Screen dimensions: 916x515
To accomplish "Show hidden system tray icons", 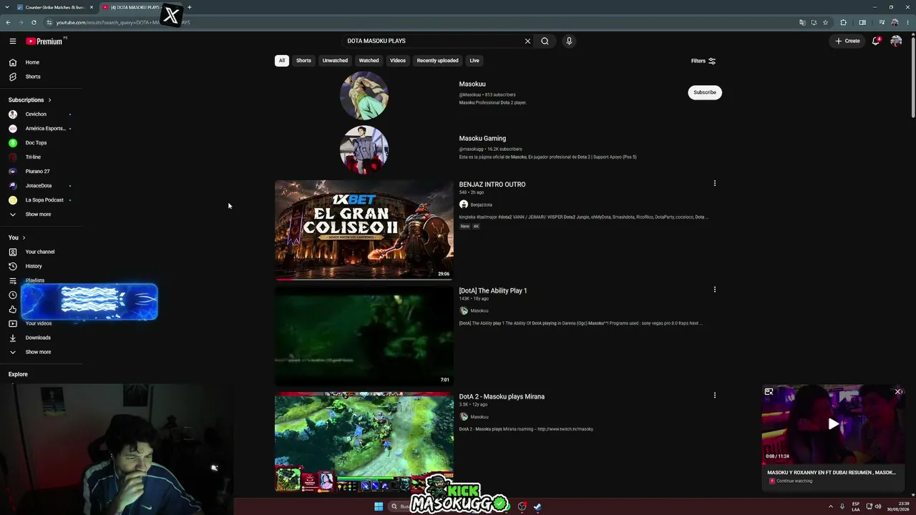I will pyautogui.click(x=831, y=506).
